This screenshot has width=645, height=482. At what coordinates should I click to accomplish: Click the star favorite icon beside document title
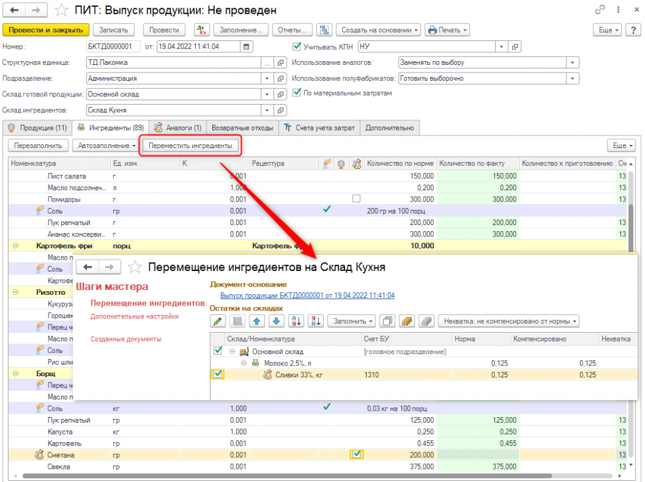pyautogui.click(x=60, y=10)
